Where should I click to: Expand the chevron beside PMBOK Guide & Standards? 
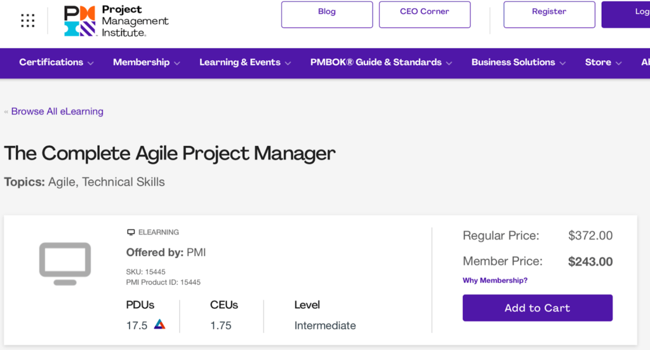(x=449, y=63)
